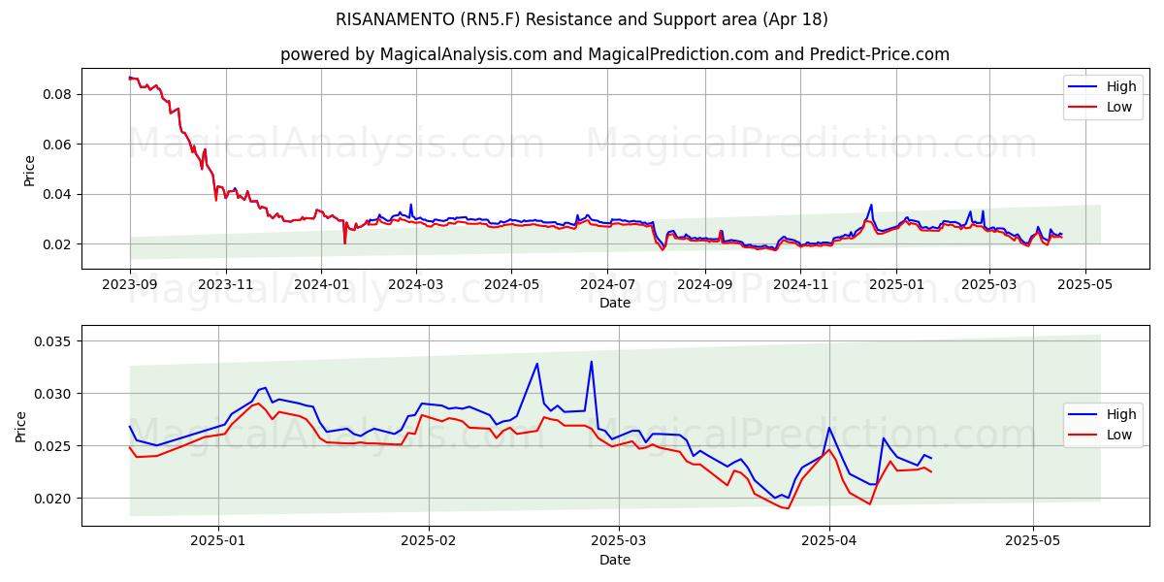Click bottom chart y-axis value '0.030'
The height and width of the screenshot is (582, 1164).
pos(53,394)
